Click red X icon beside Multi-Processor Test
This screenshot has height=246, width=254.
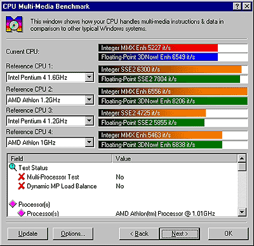click(22, 177)
